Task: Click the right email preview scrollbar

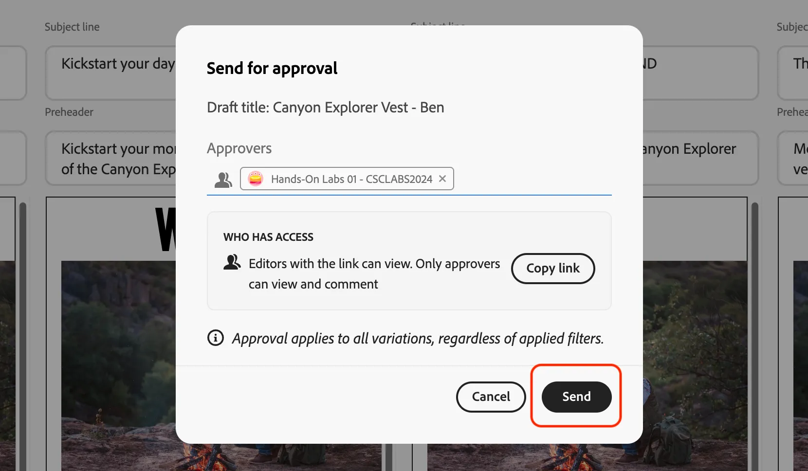Action: coord(755,336)
